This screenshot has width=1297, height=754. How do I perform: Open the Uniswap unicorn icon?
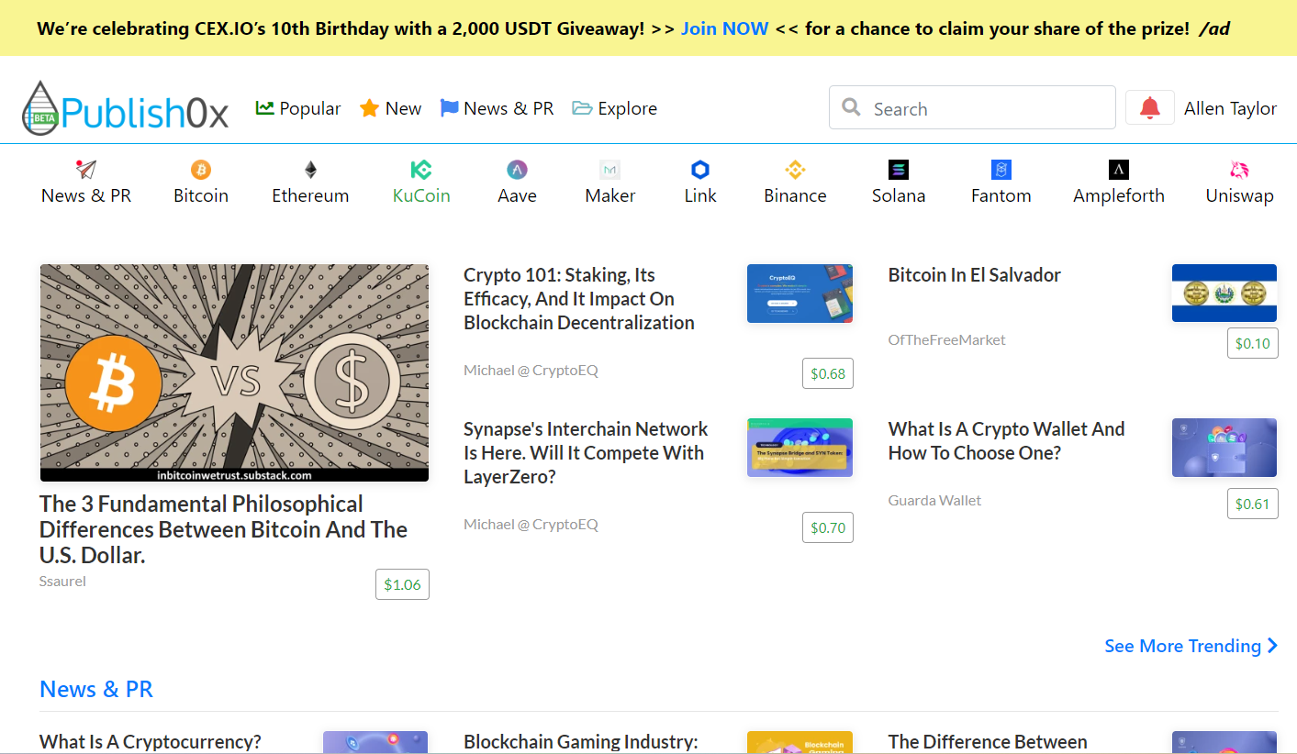(1240, 170)
